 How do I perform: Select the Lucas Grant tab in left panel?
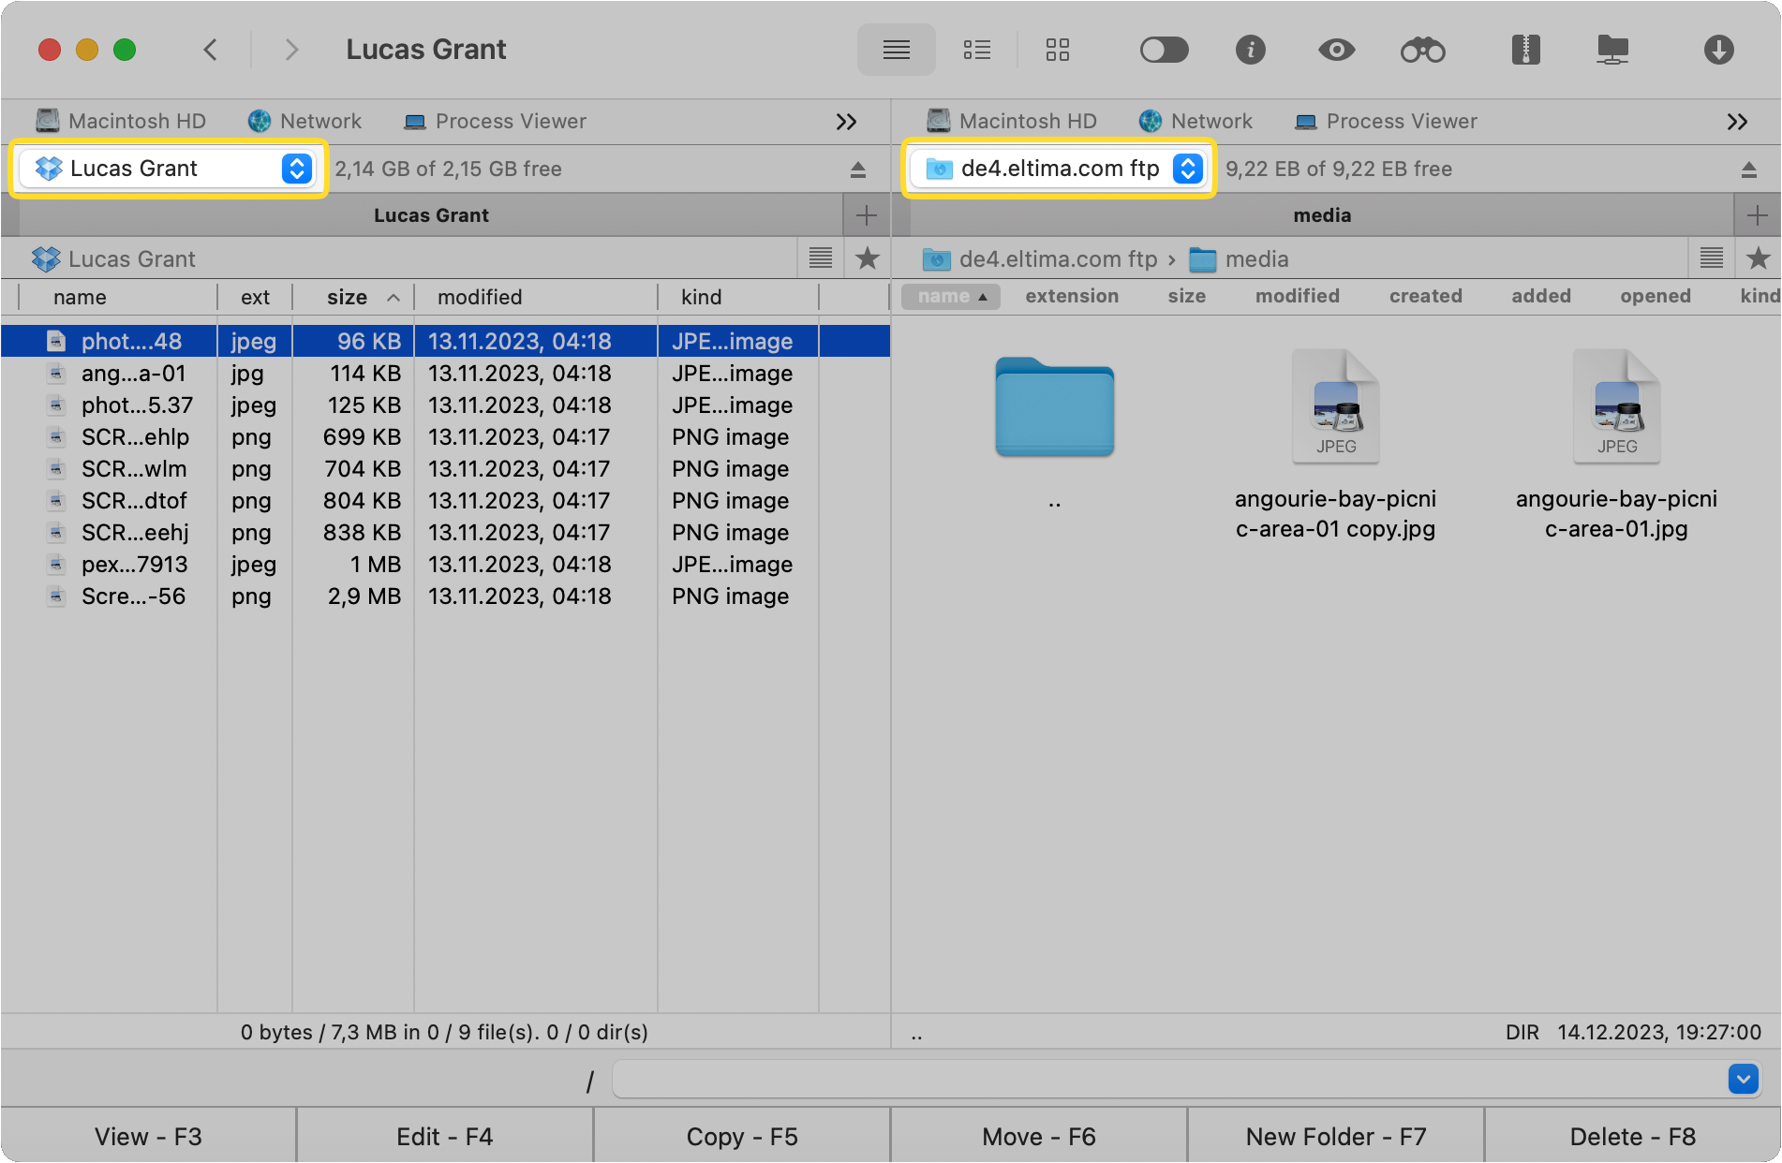click(431, 215)
